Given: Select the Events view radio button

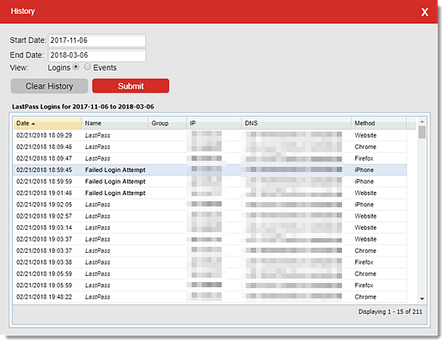Looking at the screenshot, I should 87,67.
